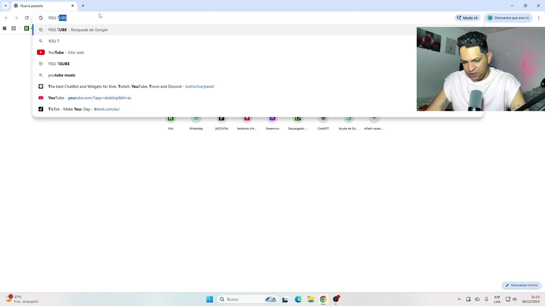Click the taskbar Buscar search box
This screenshot has height=306, width=545.
pos(248,299)
